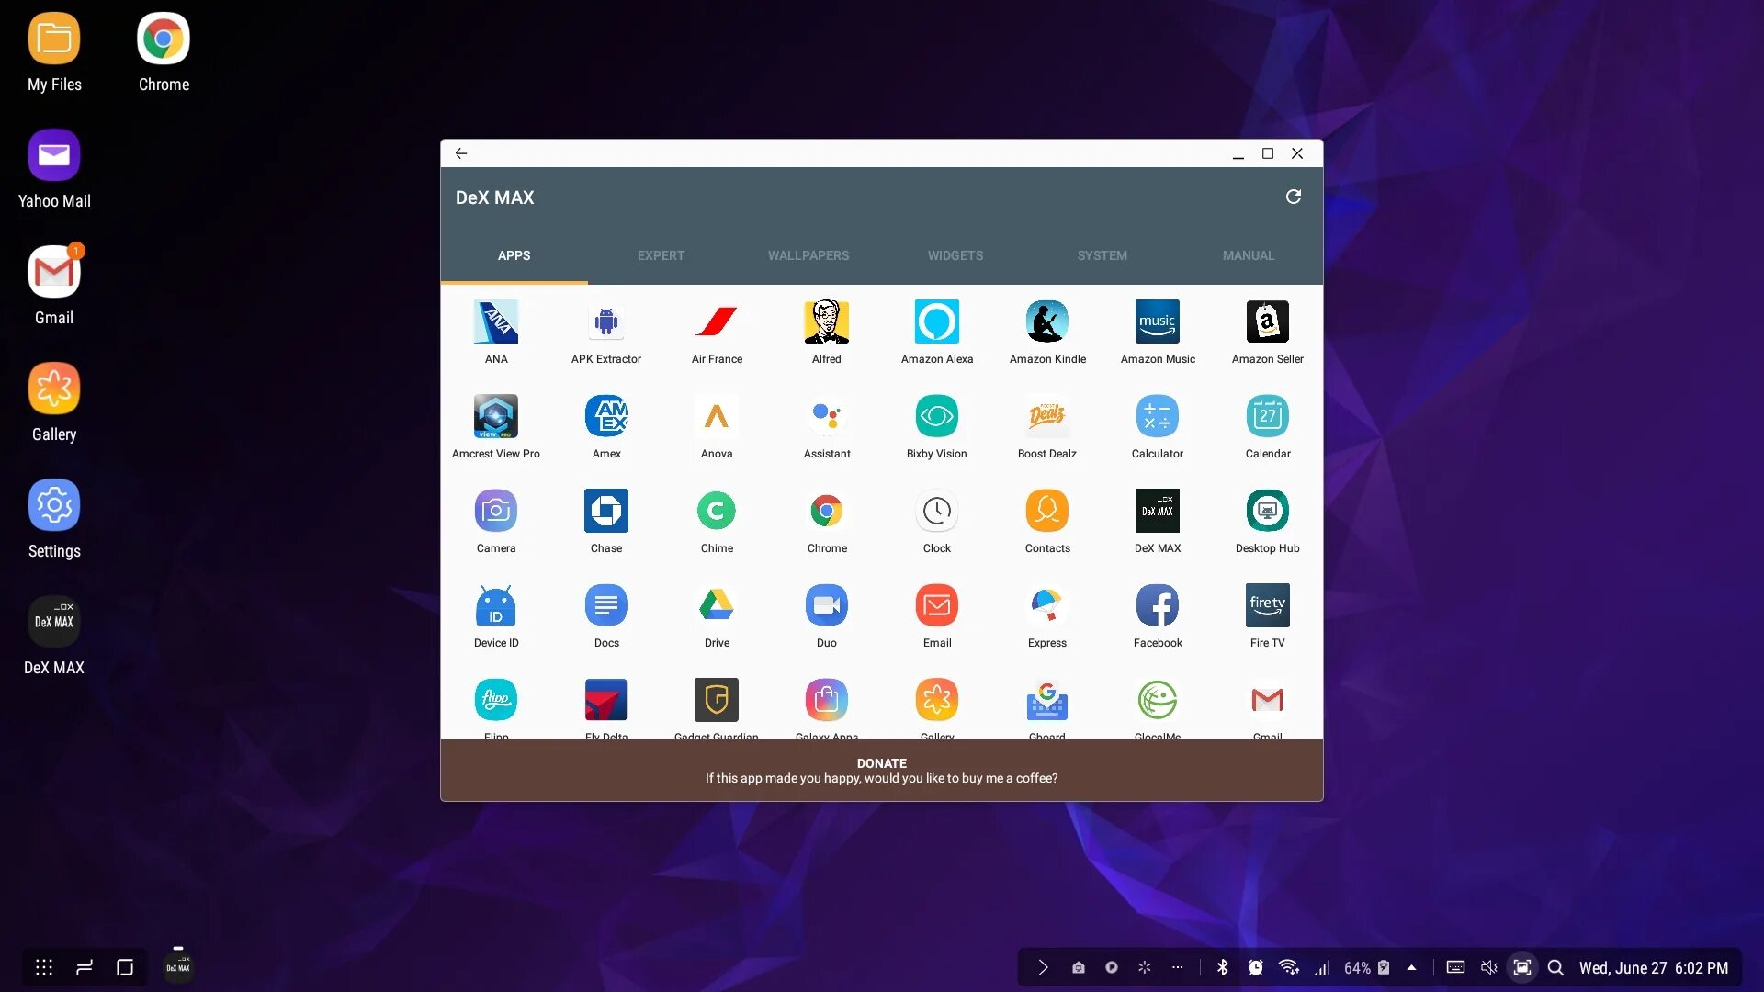Switch to the EXPERT tab
The height and width of the screenshot is (992, 1764).
[x=661, y=255]
